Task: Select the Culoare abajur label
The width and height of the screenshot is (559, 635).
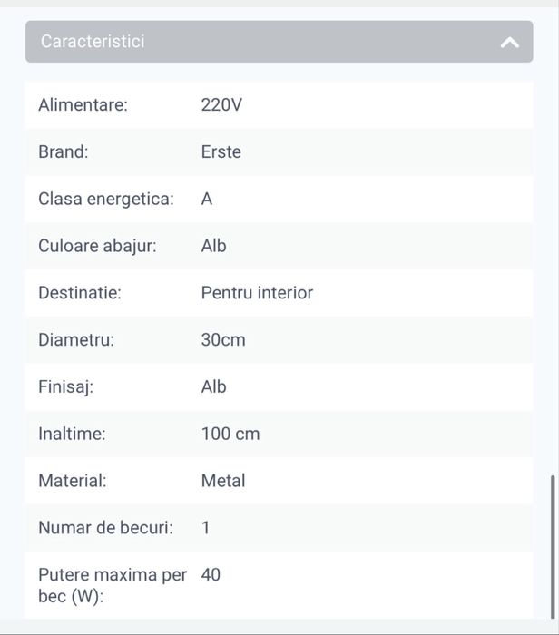Action: [97, 246]
